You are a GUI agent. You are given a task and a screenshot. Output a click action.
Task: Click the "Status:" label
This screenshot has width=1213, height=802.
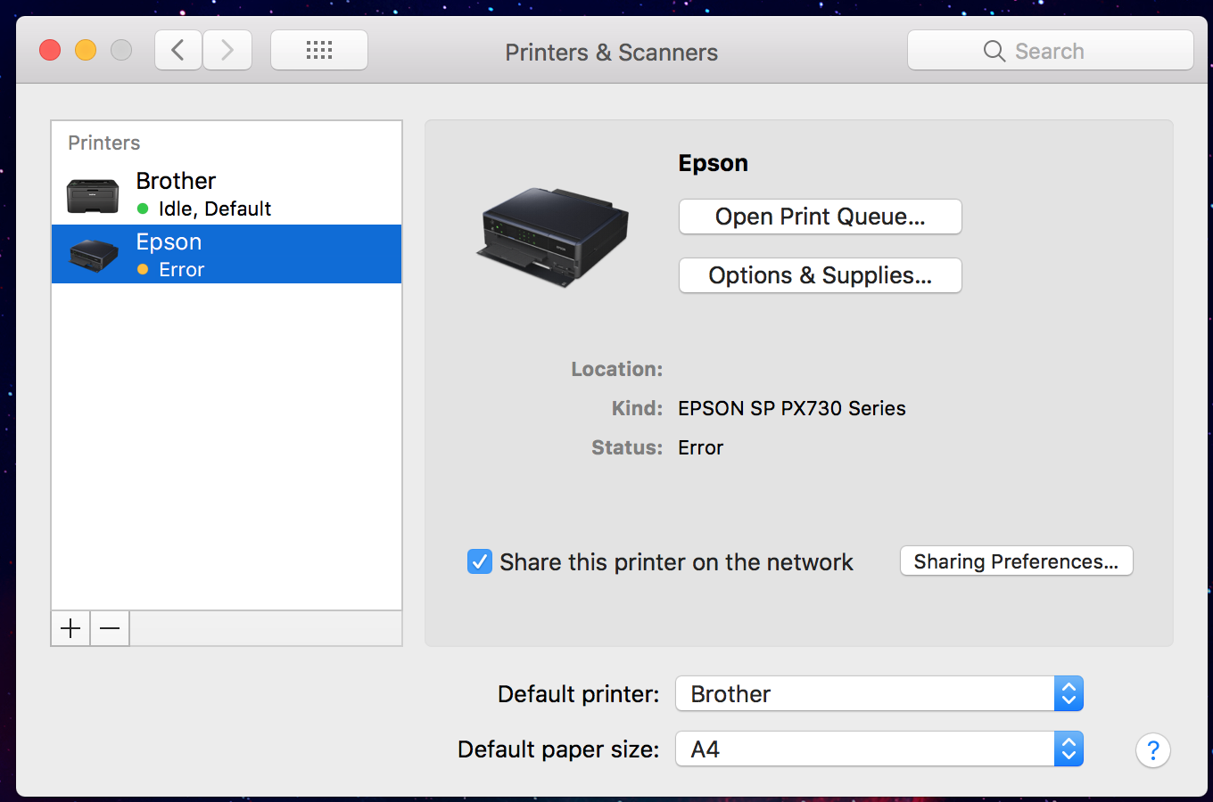point(627,447)
